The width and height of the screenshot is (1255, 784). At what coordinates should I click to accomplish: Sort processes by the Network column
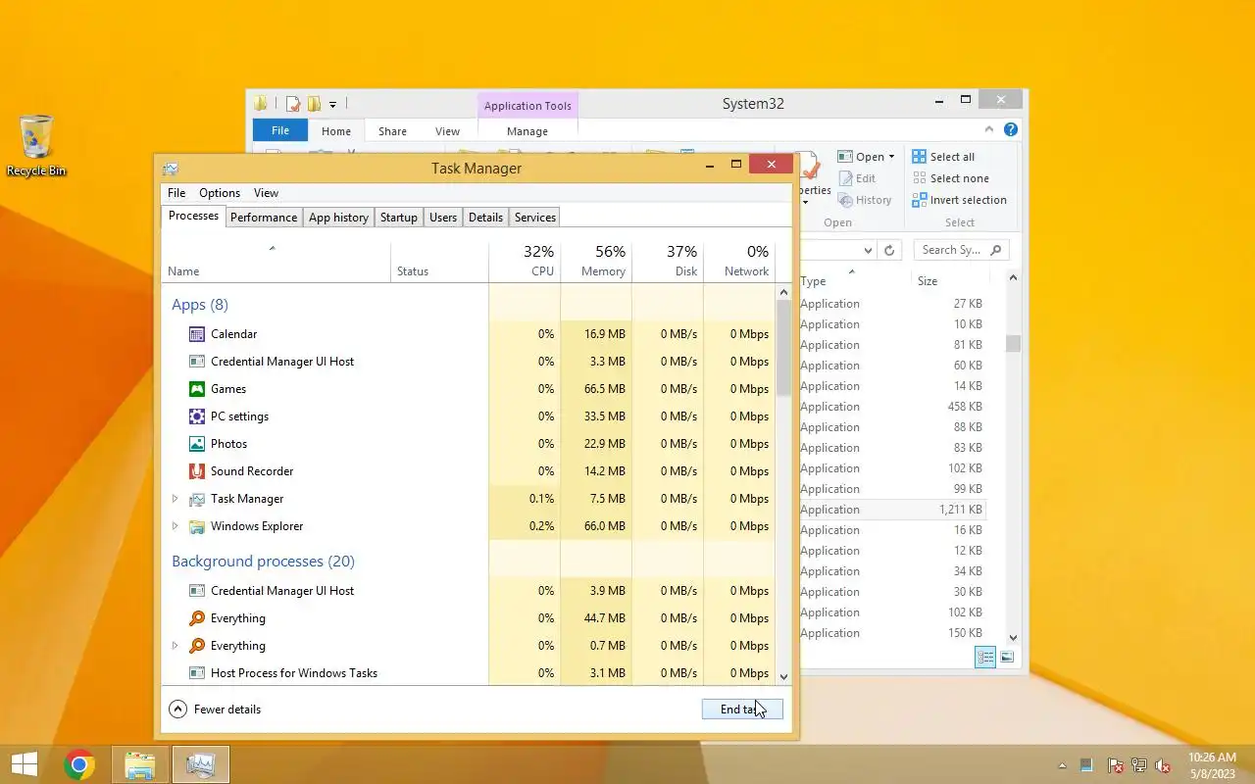[739, 261]
